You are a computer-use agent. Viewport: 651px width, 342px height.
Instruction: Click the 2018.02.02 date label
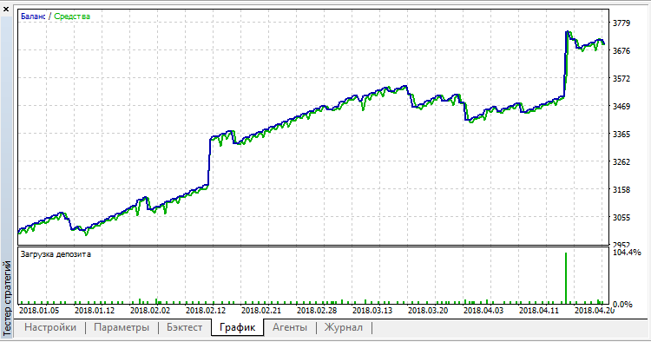click(x=150, y=311)
